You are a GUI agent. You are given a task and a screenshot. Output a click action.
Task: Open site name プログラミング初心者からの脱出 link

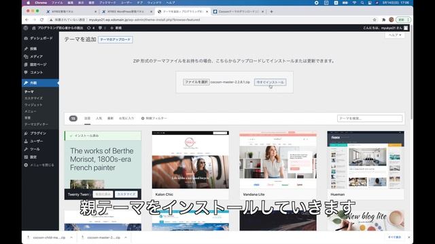pos(57,28)
